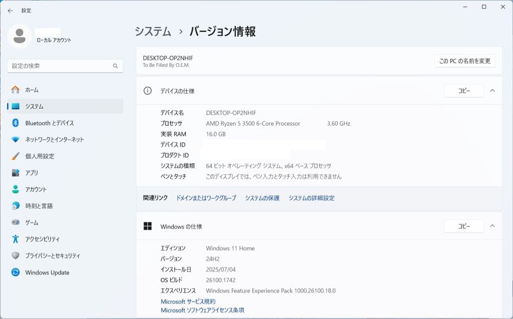
Task: Go back with the arrow at top left
Action: (x=9, y=10)
